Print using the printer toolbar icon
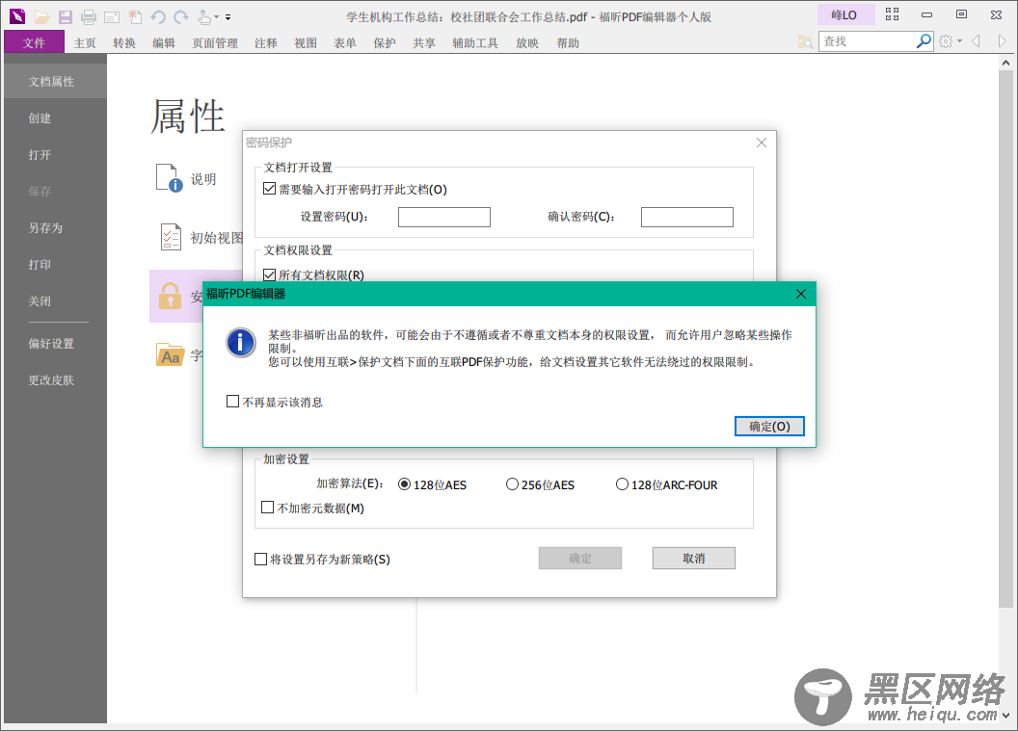Image resolution: width=1018 pixels, height=731 pixels. (x=89, y=17)
